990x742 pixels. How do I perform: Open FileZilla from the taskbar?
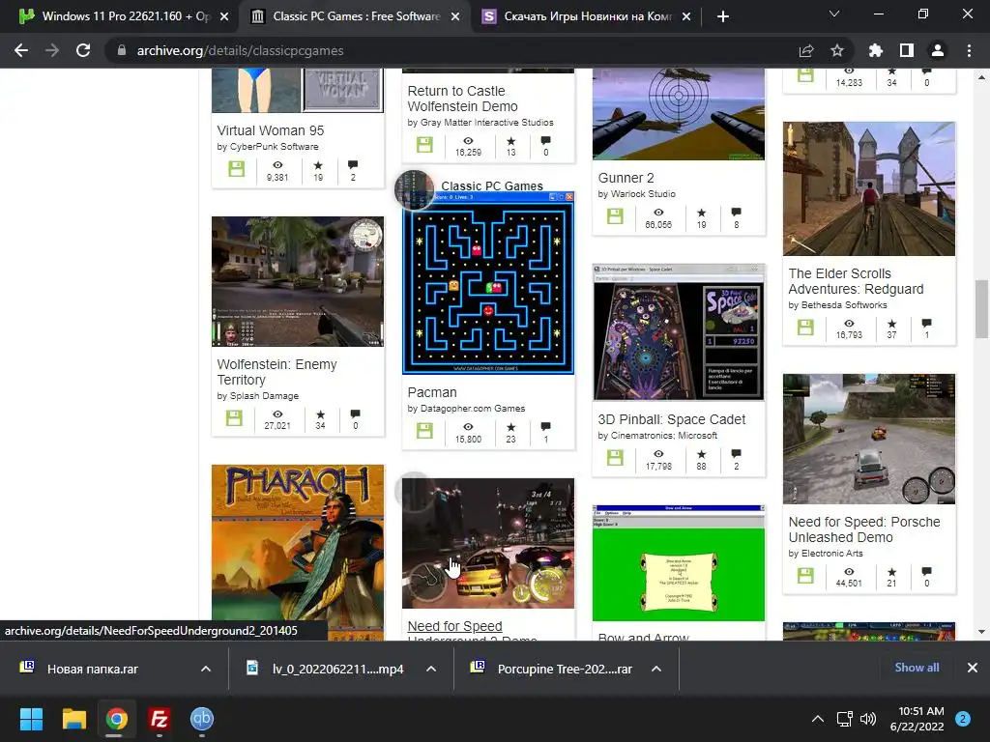point(160,719)
